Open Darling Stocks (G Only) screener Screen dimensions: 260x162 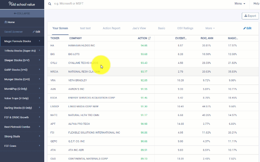pyautogui.click(x=22, y=108)
